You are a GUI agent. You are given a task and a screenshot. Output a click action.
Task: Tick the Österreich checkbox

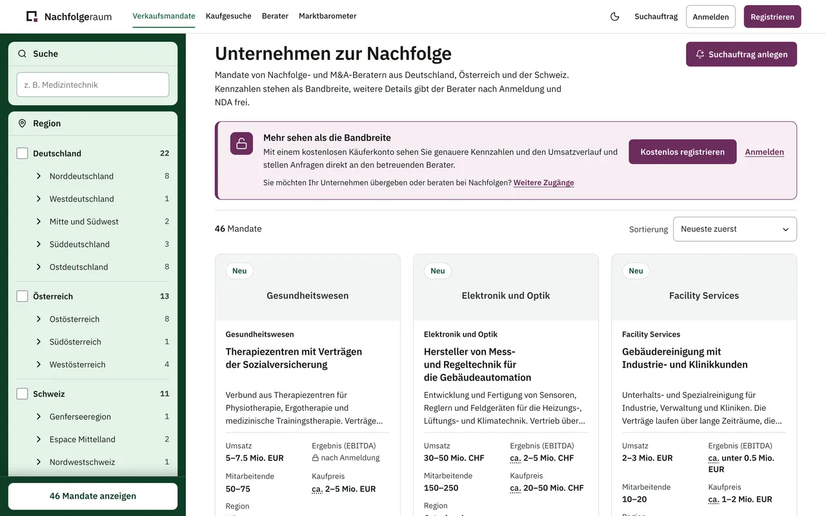22,296
